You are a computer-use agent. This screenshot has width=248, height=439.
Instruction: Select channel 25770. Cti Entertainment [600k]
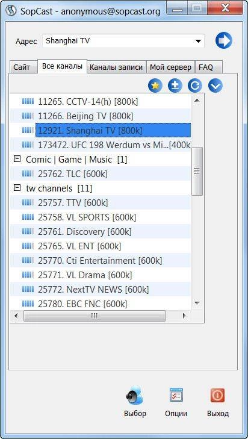click(100, 261)
